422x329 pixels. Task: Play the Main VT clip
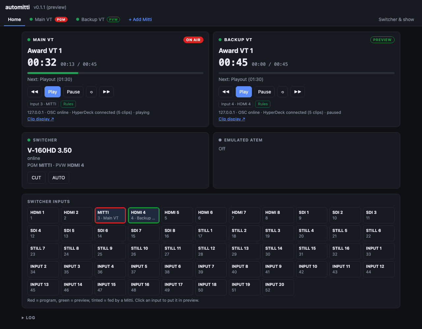(x=52, y=92)
